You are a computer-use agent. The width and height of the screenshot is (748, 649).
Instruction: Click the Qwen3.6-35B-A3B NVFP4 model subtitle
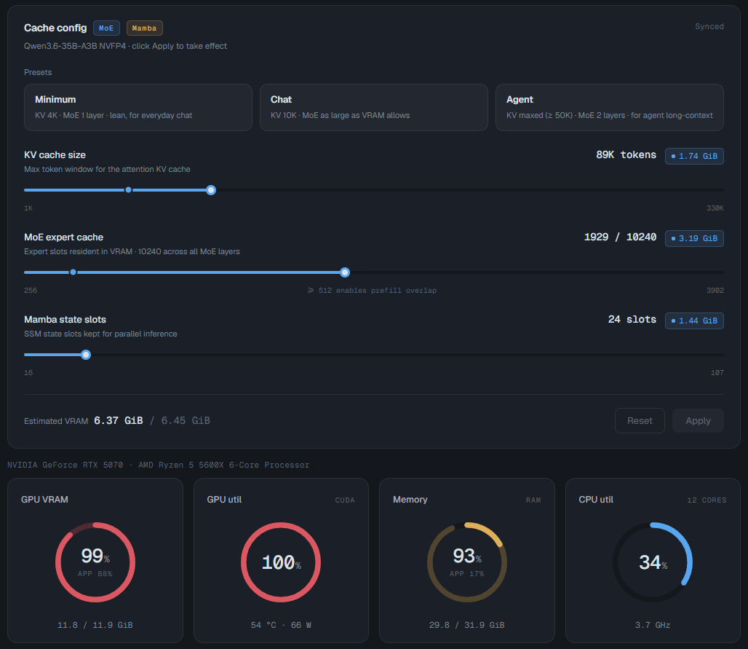(125, 46)
